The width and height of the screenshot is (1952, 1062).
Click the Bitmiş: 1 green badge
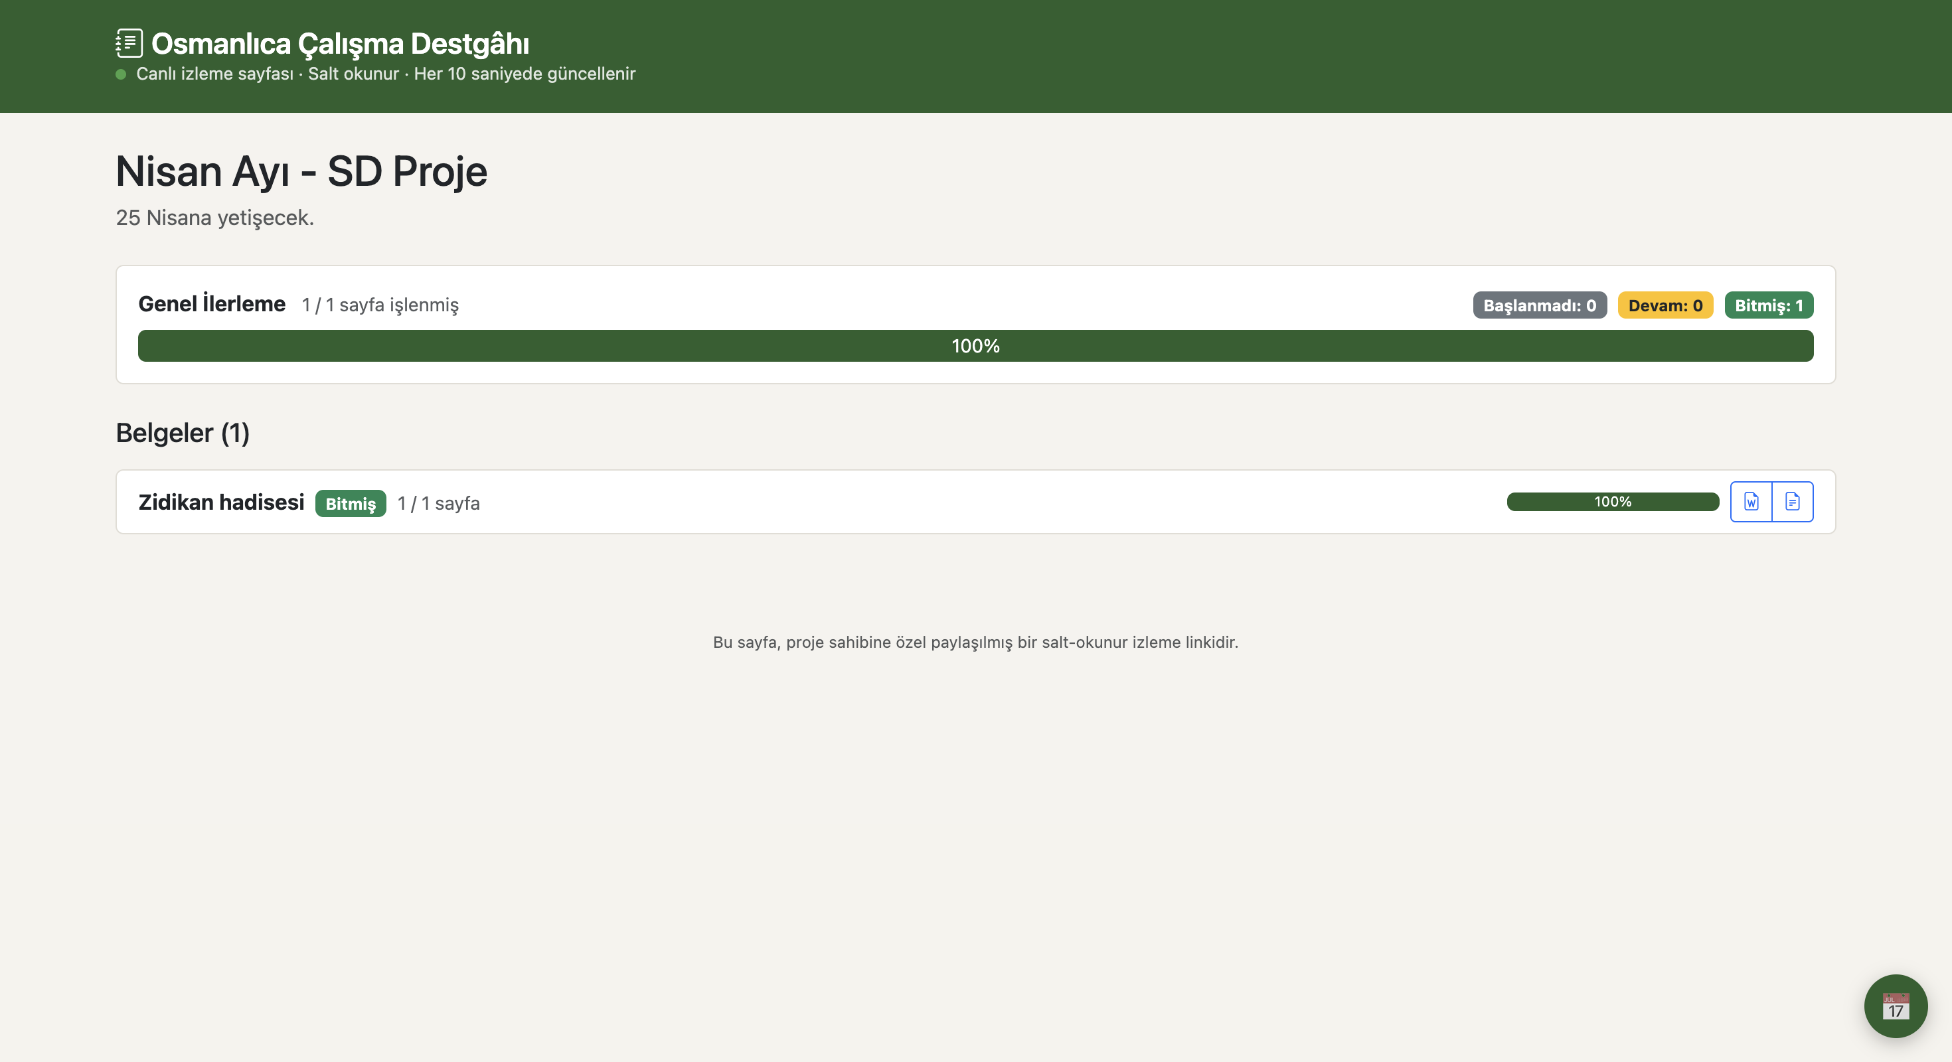(x=1768, y=305)
